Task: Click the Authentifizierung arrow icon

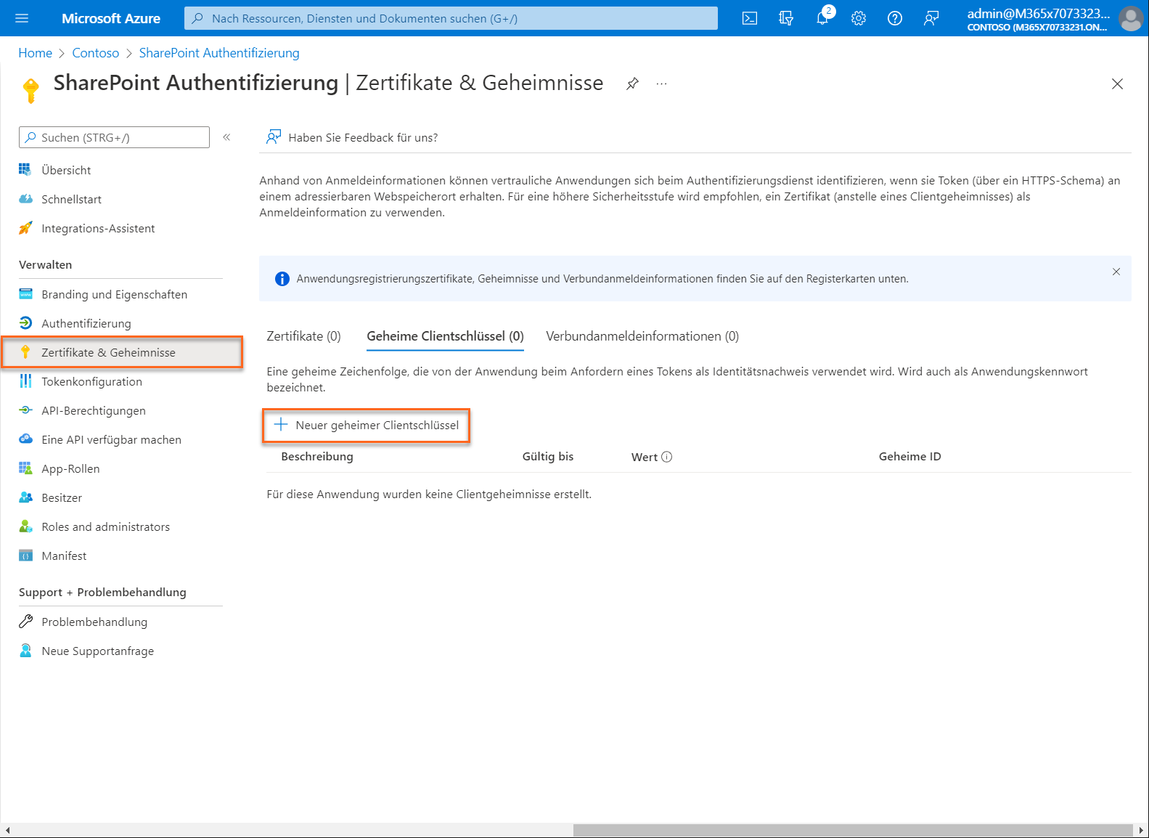Action: tap(25, 323)
